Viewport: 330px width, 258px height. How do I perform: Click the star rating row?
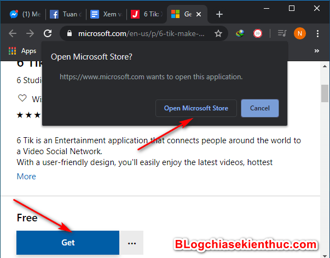pos(28,115)
